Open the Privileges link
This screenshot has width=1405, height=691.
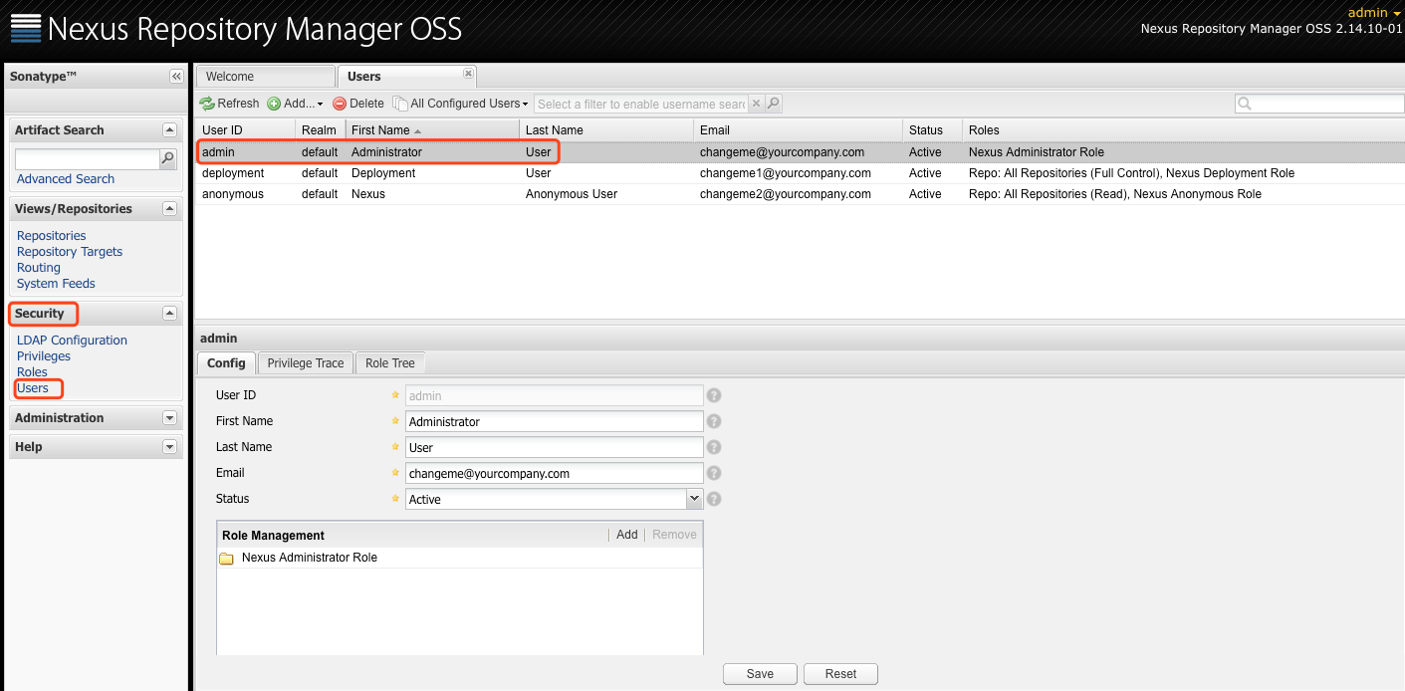tap(44, 356)
